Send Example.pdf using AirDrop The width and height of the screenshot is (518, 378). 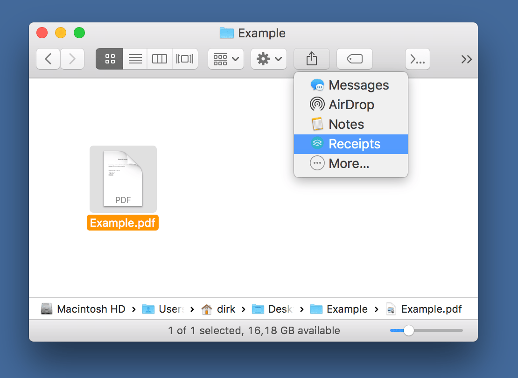351,105
